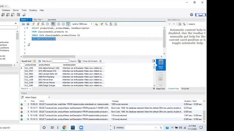Screen dimensions: 234x131
Task: Export recordset to file icon
Action: coord(79,61)
